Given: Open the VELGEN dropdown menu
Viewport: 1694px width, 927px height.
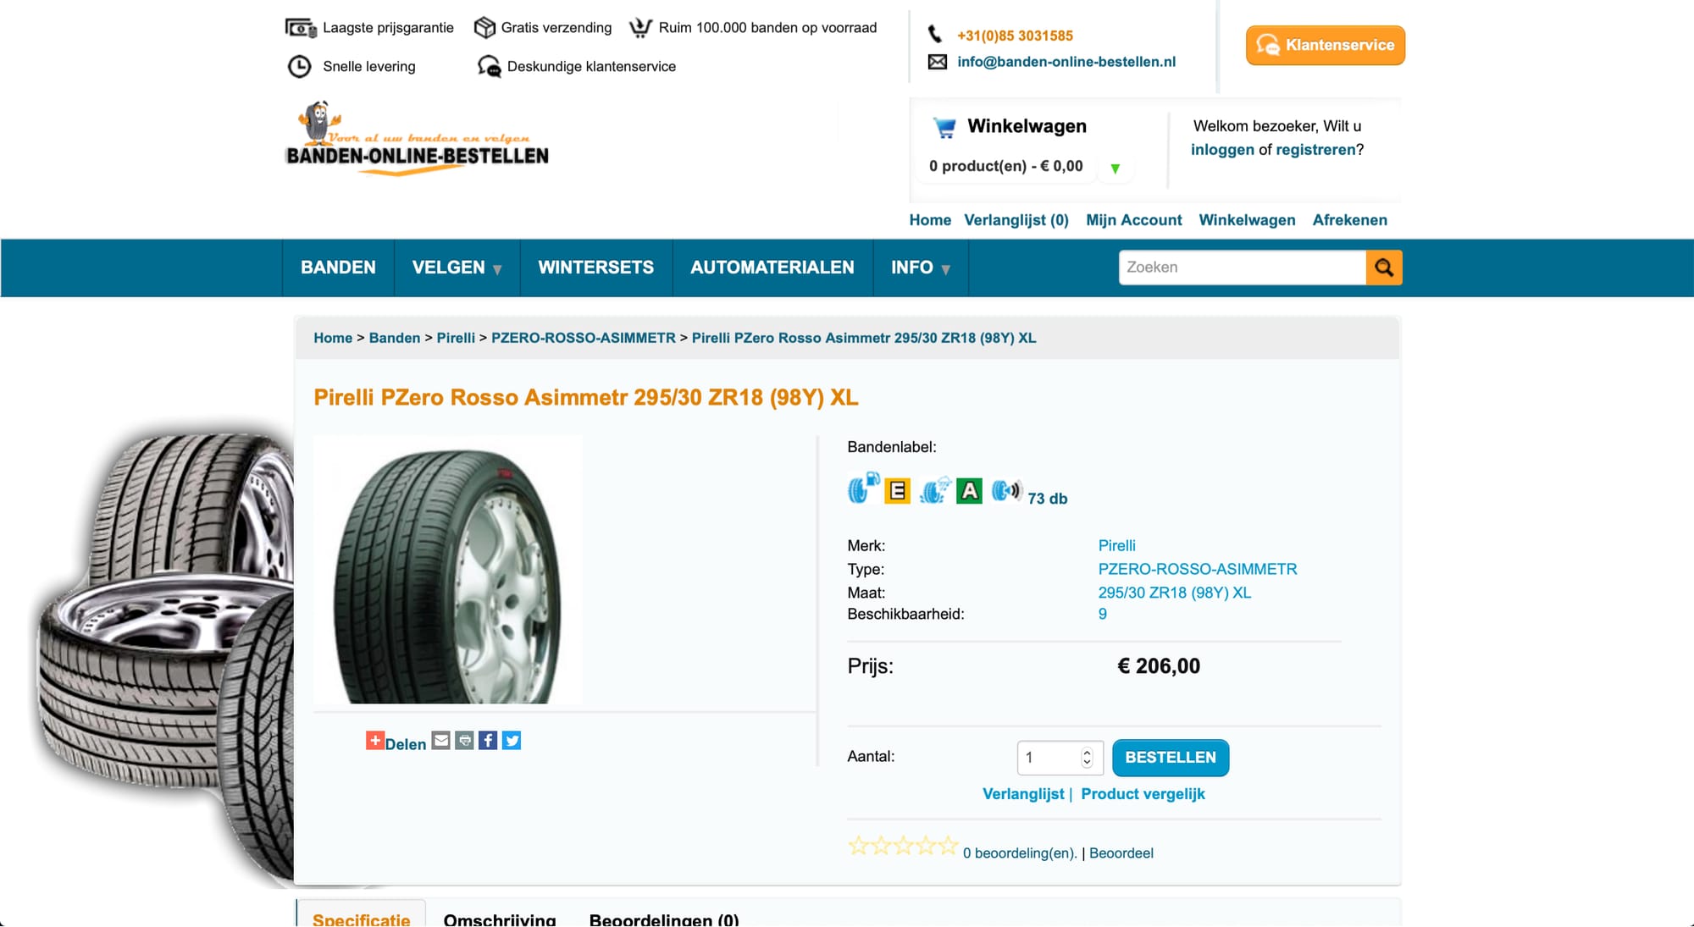Looking at the screenshot, I should (x=457, y=268).
